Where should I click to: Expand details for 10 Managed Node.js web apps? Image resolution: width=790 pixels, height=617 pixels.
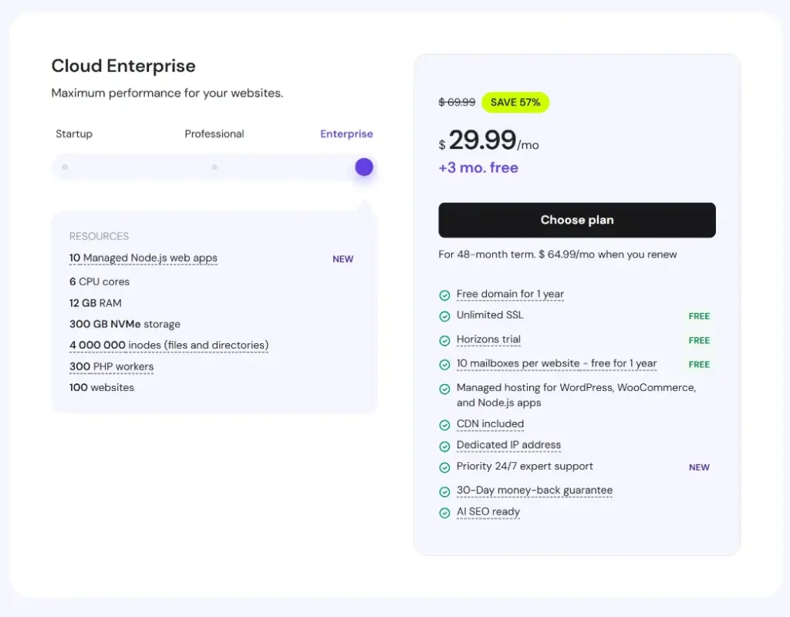[x=143, y=258]
